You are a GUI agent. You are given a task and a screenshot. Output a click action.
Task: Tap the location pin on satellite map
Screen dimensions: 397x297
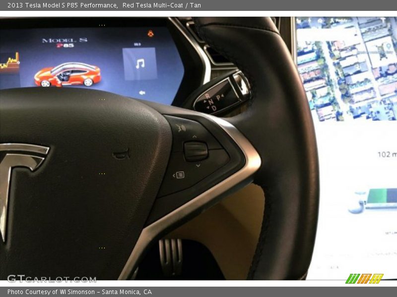tap(389, 46)
